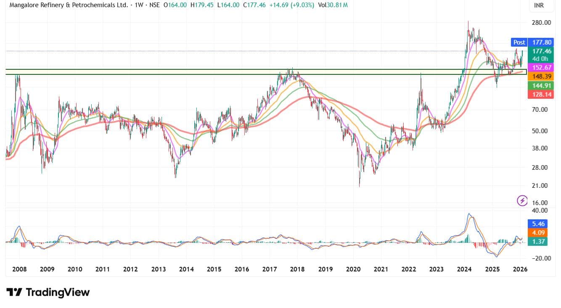Click the 2017 label on time axis
561x308 pixels.
tap(270, 269)
